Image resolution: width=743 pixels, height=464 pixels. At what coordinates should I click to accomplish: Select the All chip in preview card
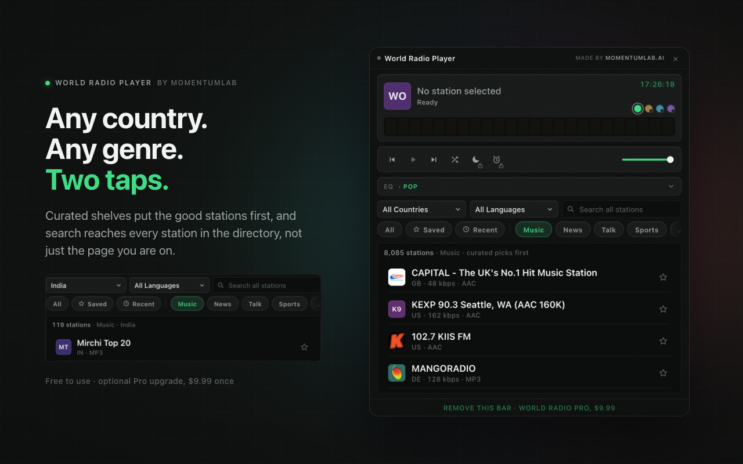(x=57, y=304)
